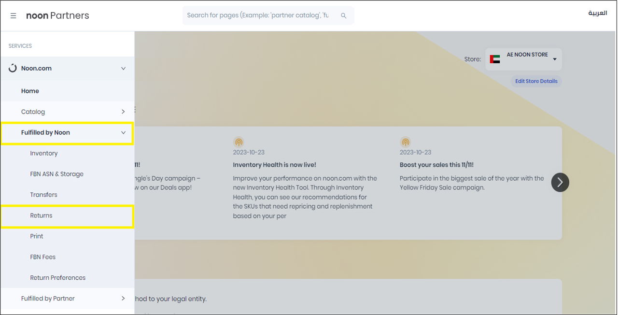Switch language to Arabic (العربية)
Viewport: 619px width, 315px height.
[x=597, y=13]
